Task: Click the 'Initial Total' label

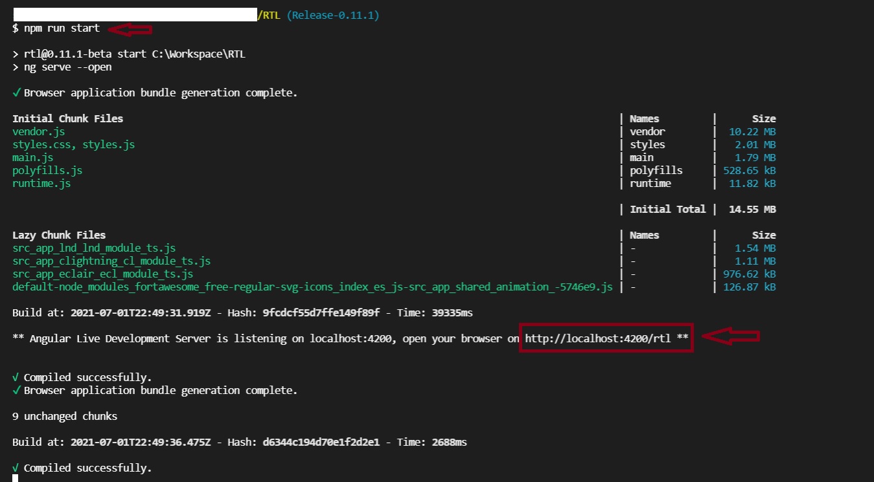Action: pos(668,209)
